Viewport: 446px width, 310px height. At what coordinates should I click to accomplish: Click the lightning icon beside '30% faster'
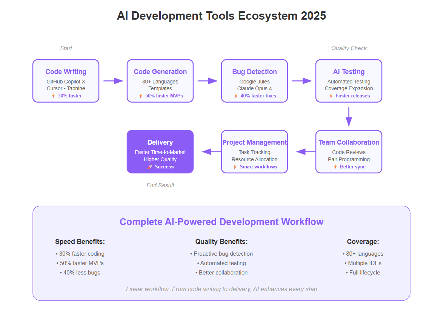(x=53, y=96)
